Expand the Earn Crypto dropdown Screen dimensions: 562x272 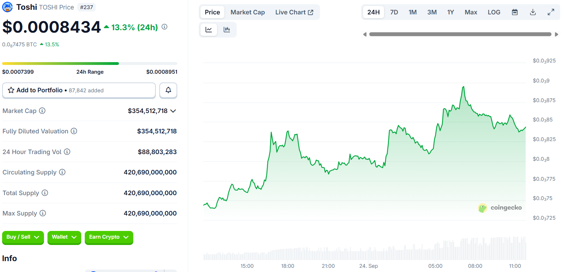(109, 237)
